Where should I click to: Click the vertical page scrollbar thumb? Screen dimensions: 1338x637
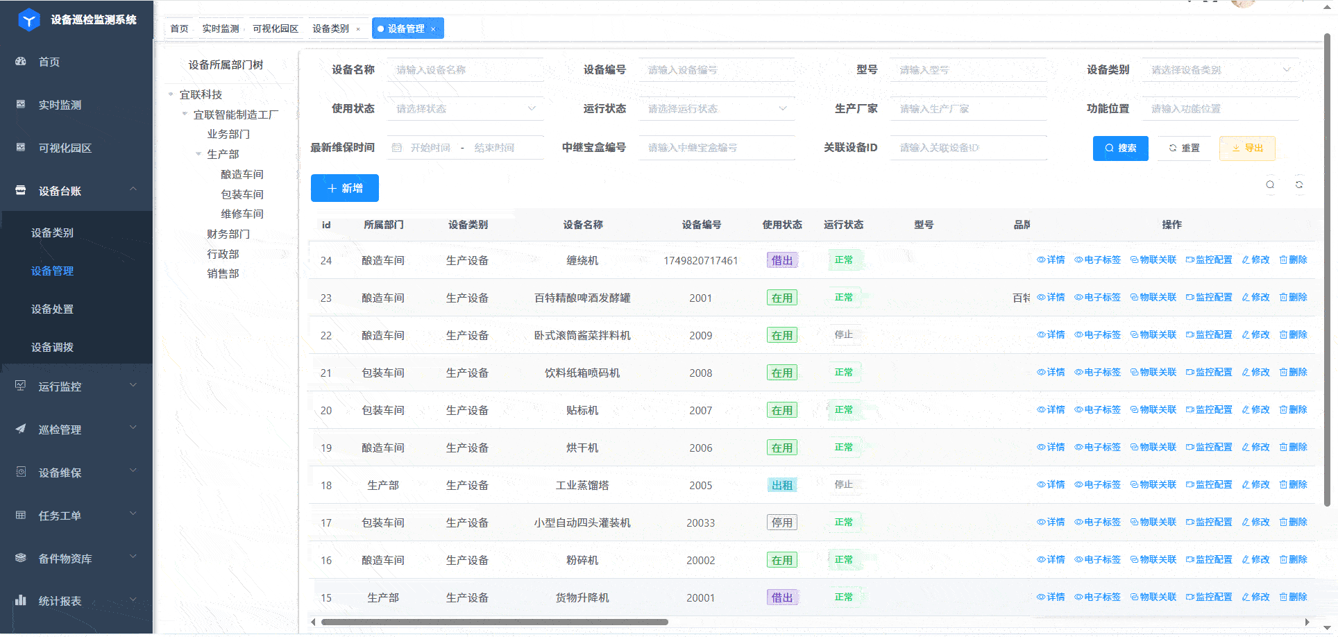[1327, 271]
